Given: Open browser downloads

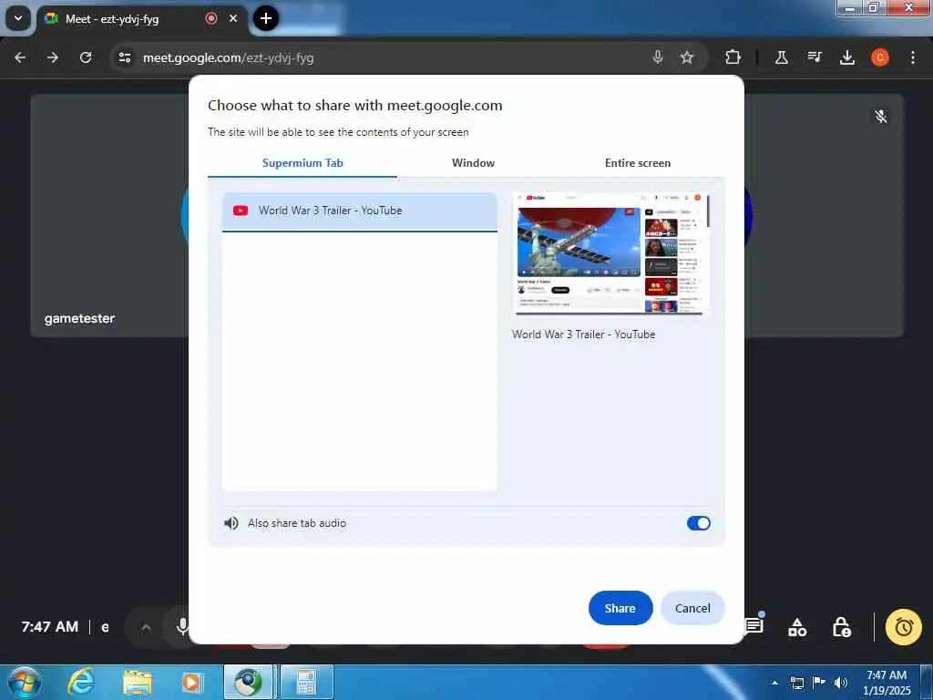Looking at the screenshot, I should point(847,57).
